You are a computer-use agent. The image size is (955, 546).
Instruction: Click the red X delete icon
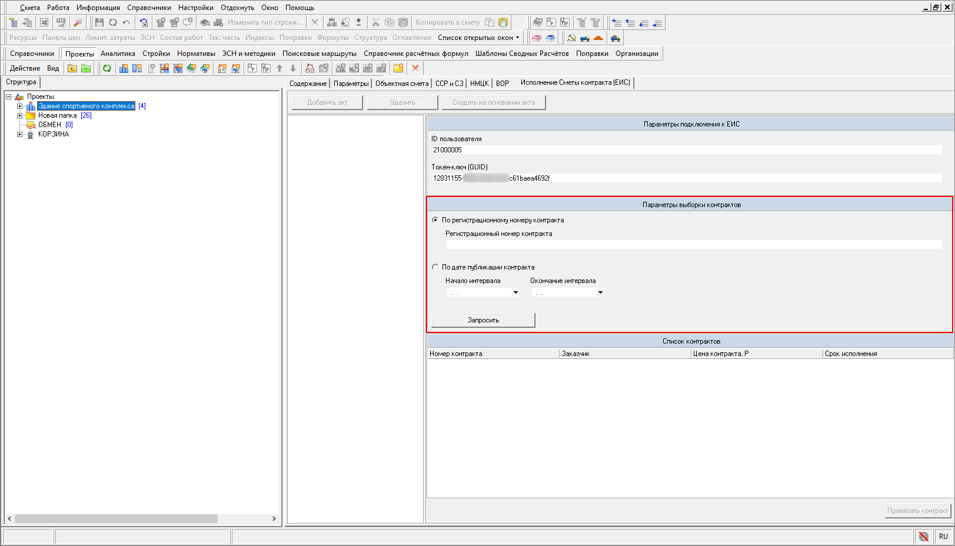(415, 68)
